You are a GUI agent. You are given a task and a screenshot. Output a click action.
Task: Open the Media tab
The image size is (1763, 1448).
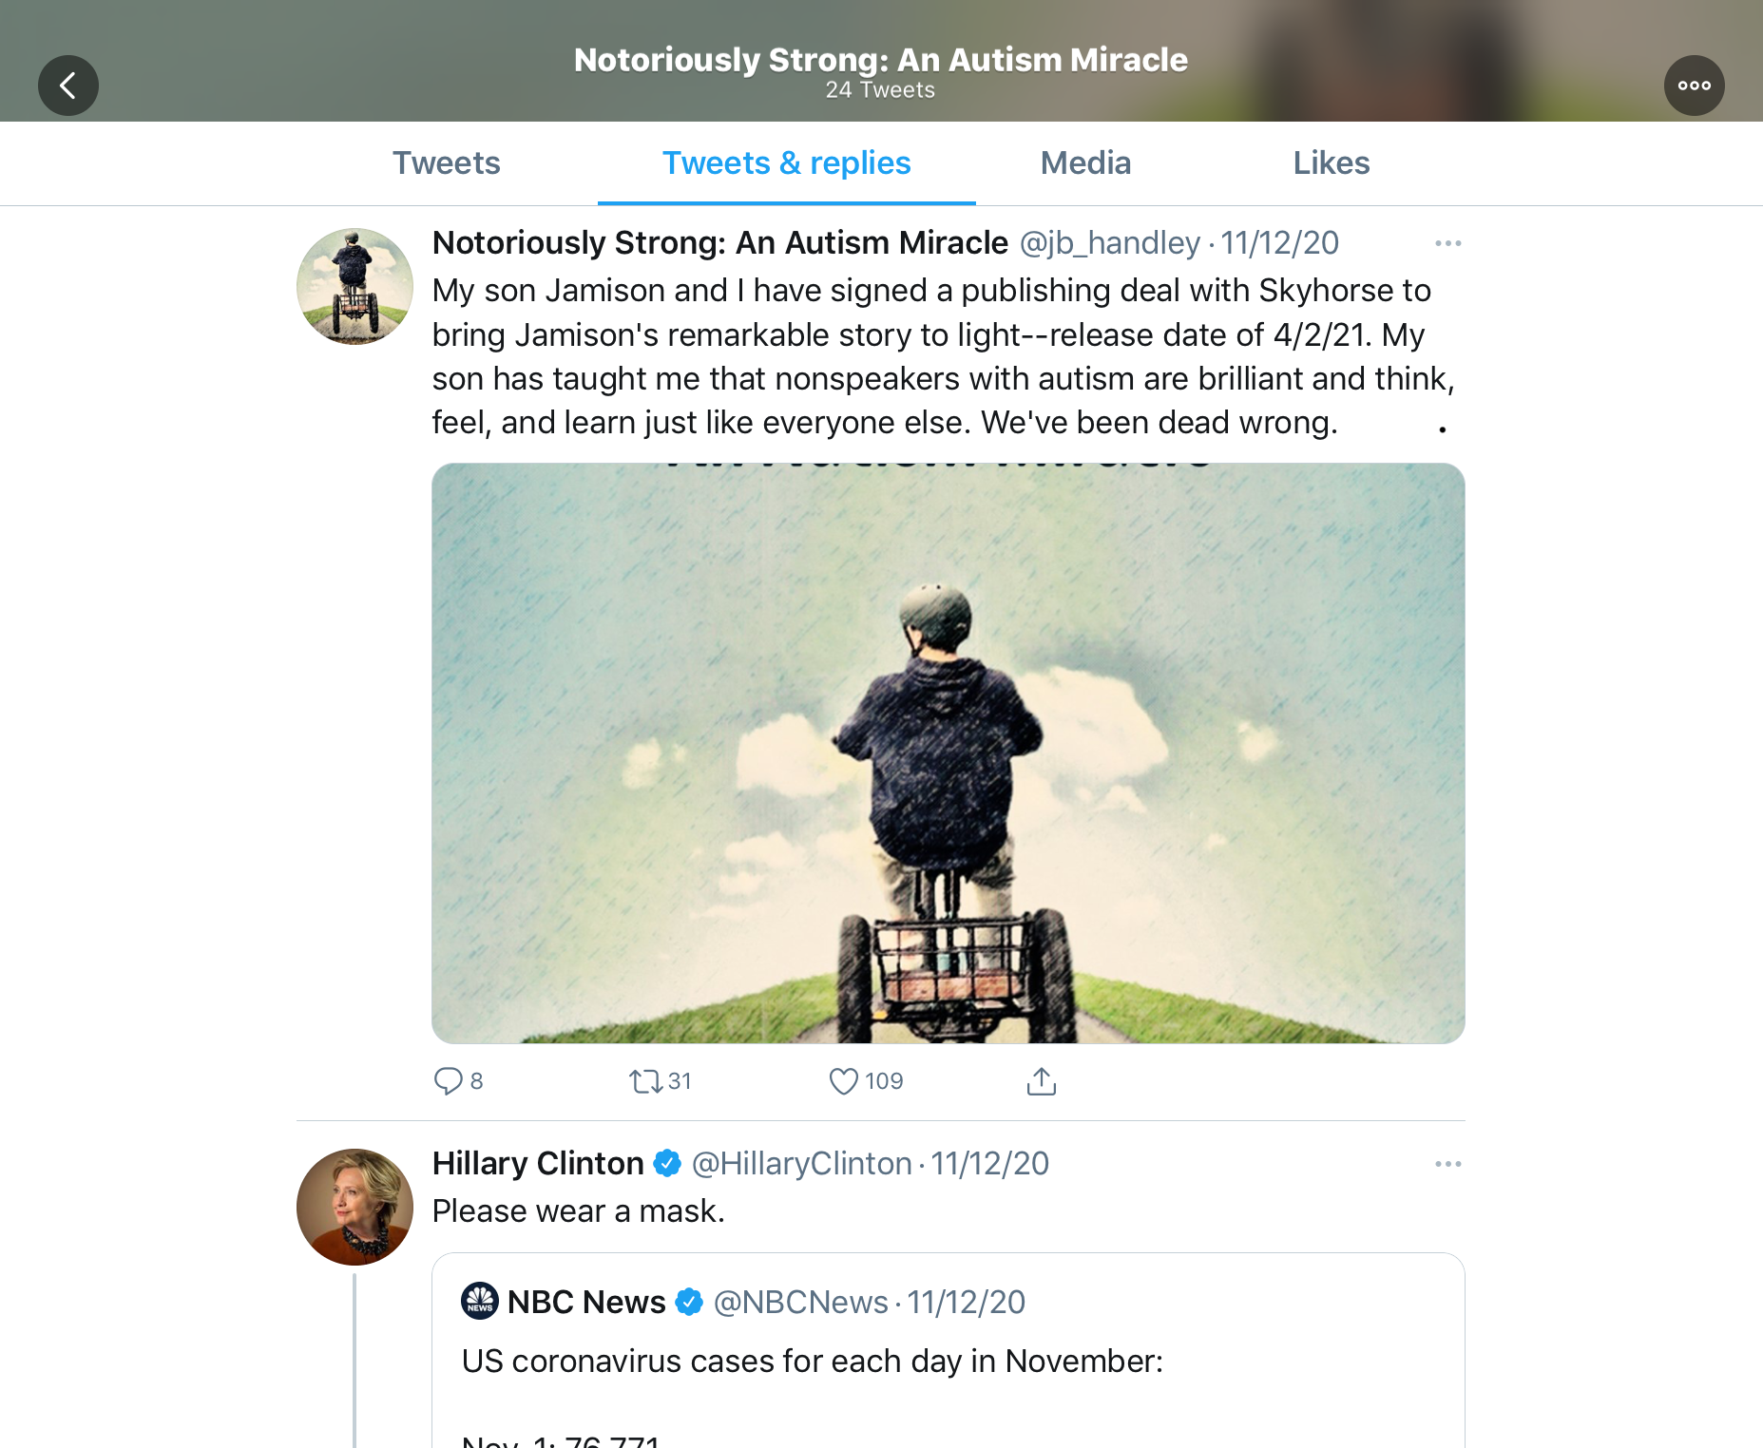1085,163
